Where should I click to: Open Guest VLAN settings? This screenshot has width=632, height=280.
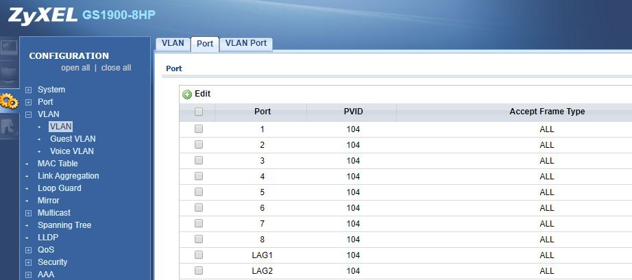point(72,139)
